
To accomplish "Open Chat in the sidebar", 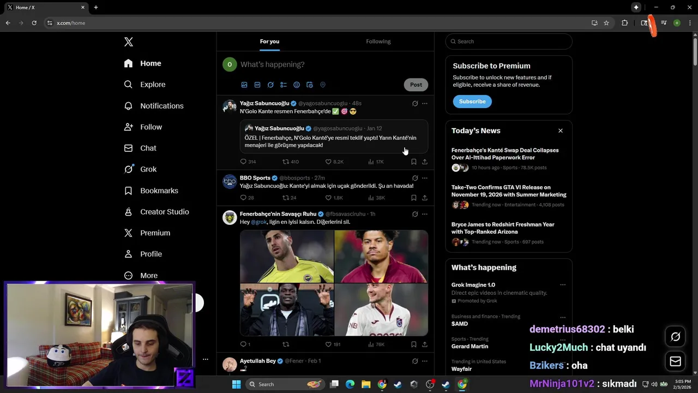I will [x=140, y=148].
